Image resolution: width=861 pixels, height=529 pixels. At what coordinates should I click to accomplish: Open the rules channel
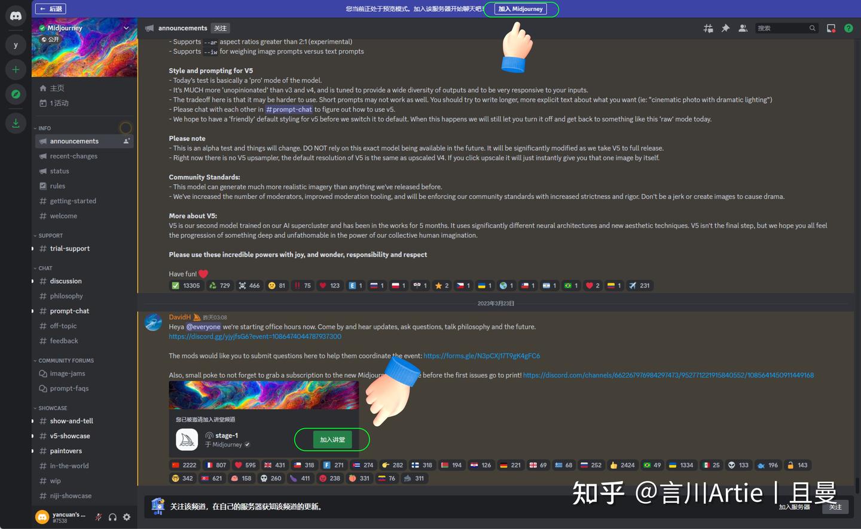[84, 186]
